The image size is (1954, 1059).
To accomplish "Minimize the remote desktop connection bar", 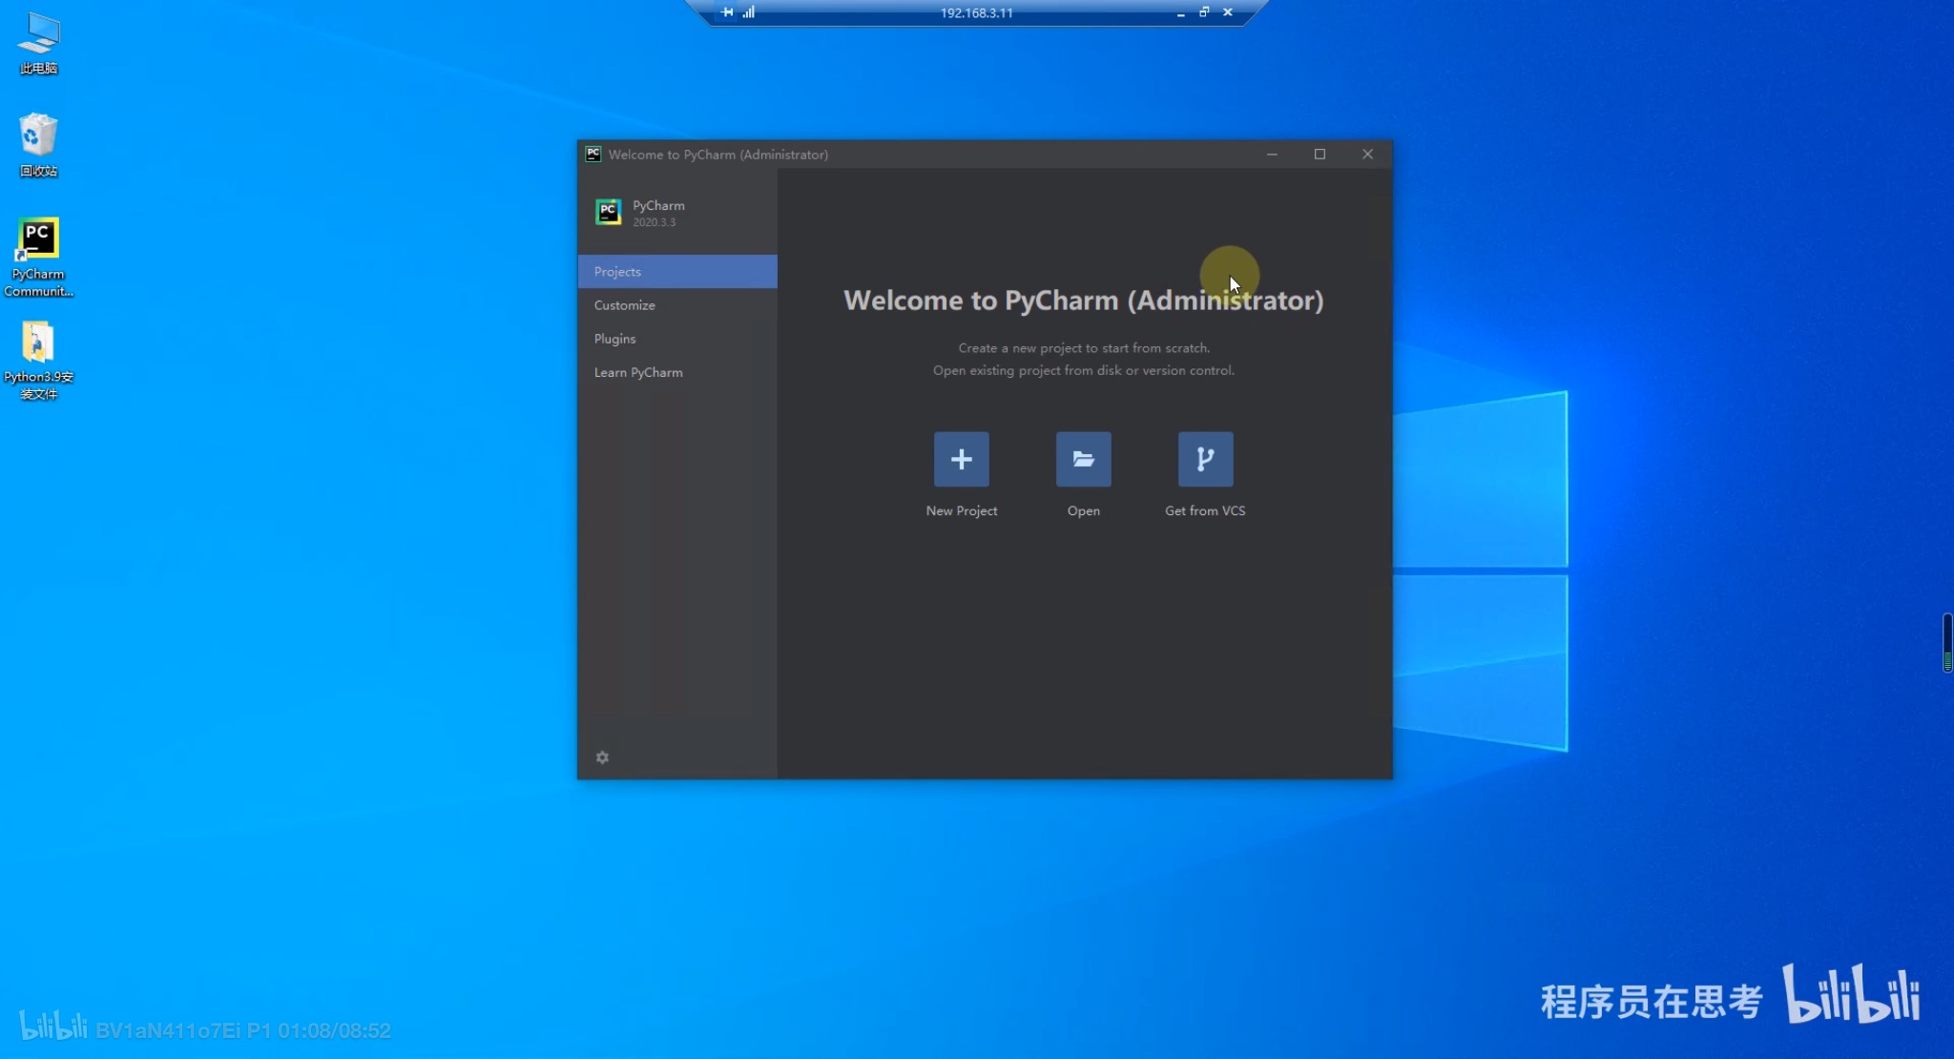I will click(1180, 13).
